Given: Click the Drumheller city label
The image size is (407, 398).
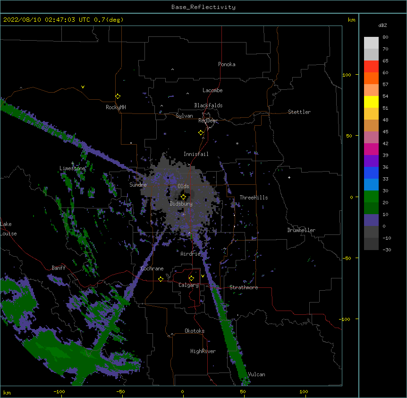Looking at the screenshot, I should point(301,230).
